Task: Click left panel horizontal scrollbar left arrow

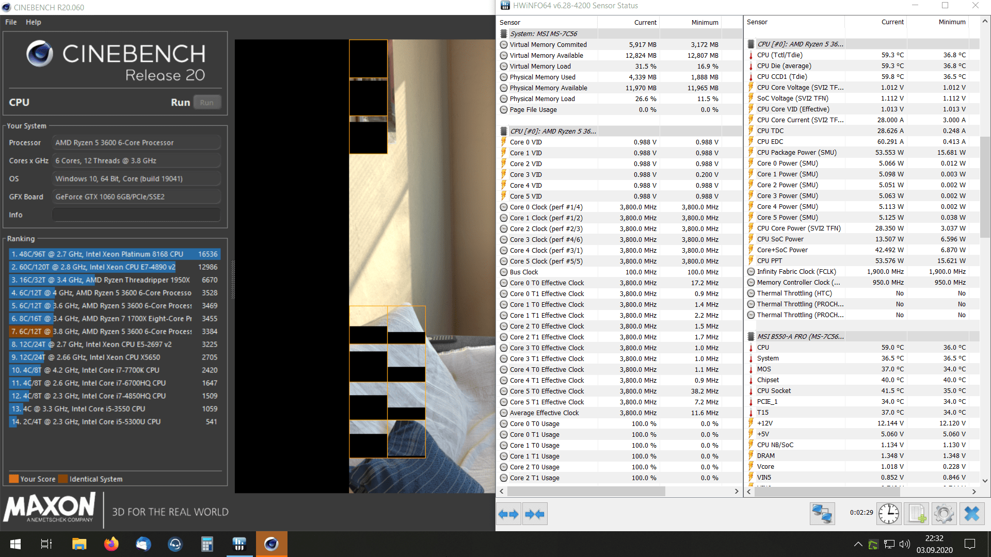Action: tap(502, 492)
